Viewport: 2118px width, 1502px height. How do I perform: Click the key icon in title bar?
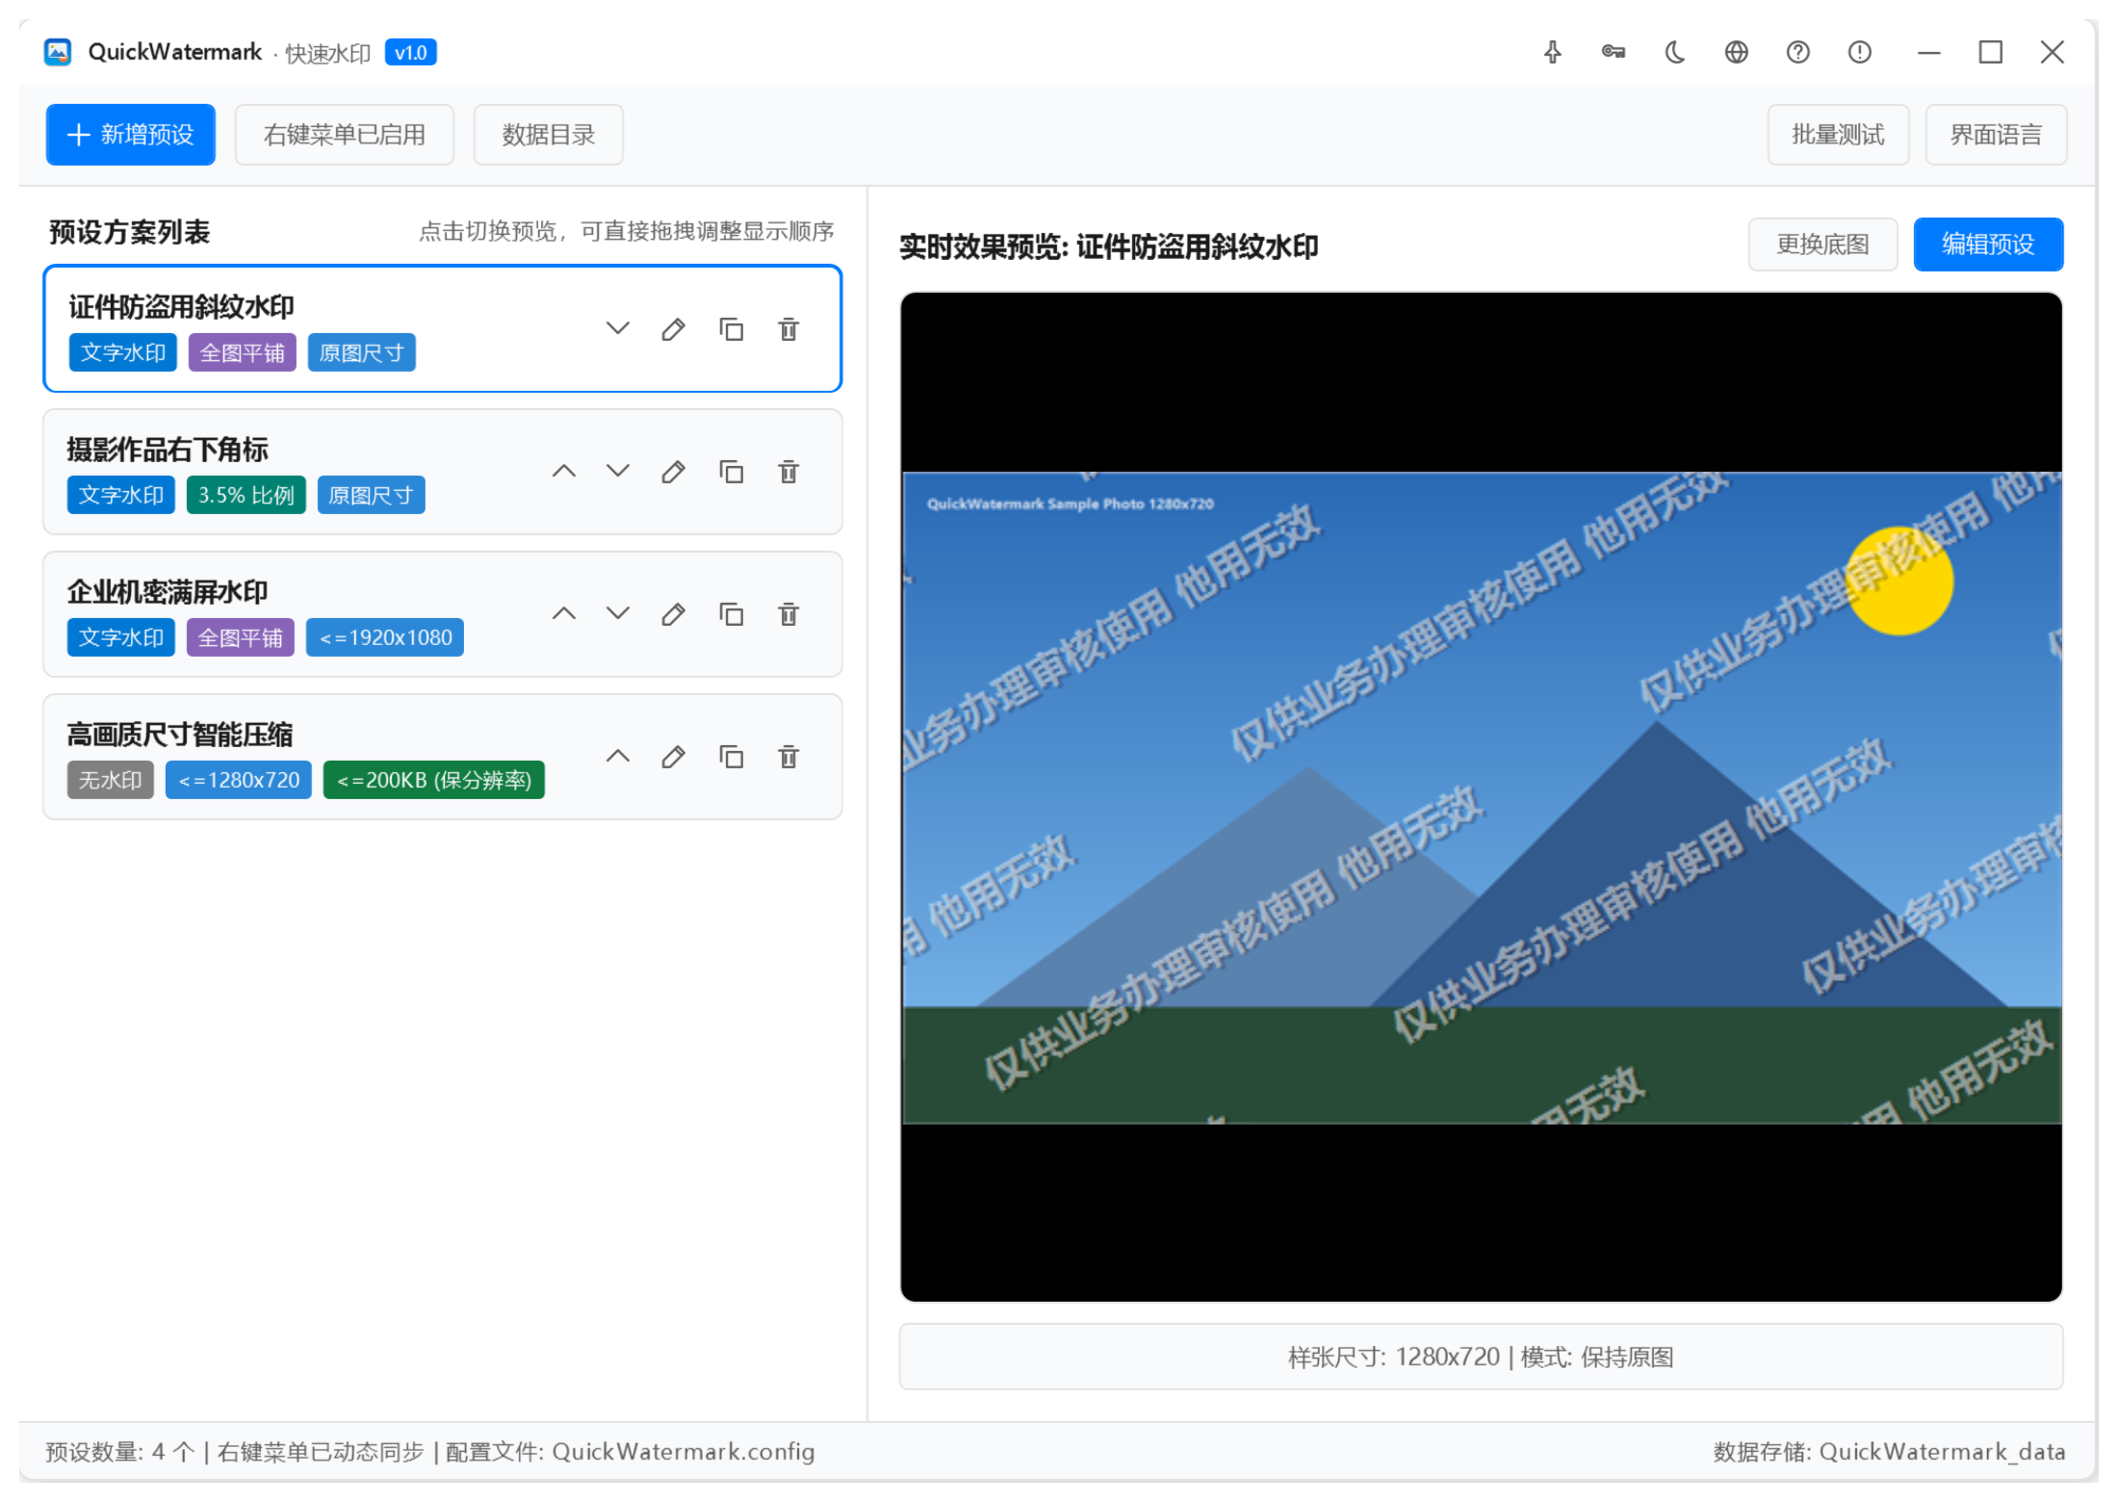[1614, 52]
